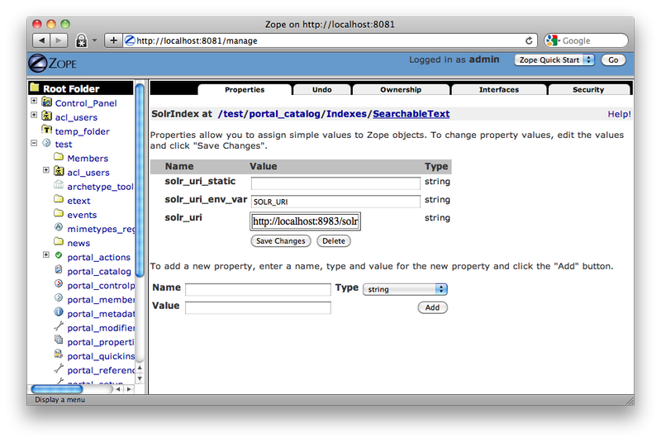661x442 pixels.
Task: Click the portal_modifier tool icon
Action: tap(59, 326)
